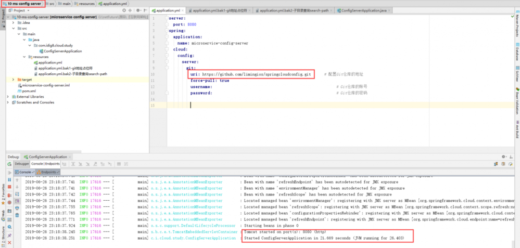Expand Scratches and Consoles node
This screenshot has height=248, width=520.
(8, 102)
